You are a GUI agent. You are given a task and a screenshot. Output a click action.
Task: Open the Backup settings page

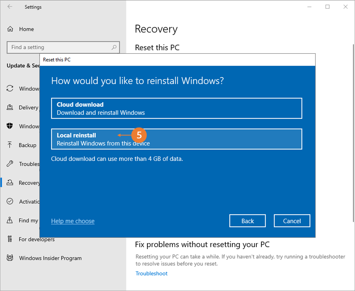tap(27, 145)
